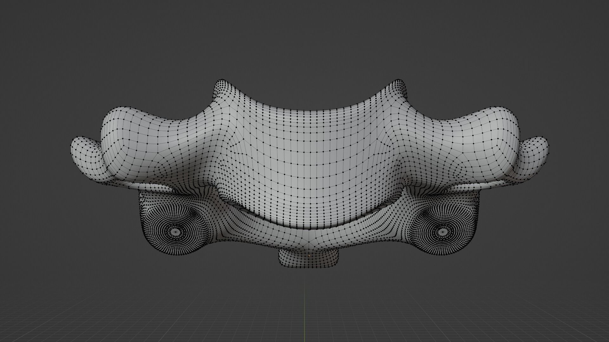Select the center vertex of left circular pole
This screenshot has width=609, height=342.
(175, 232)
